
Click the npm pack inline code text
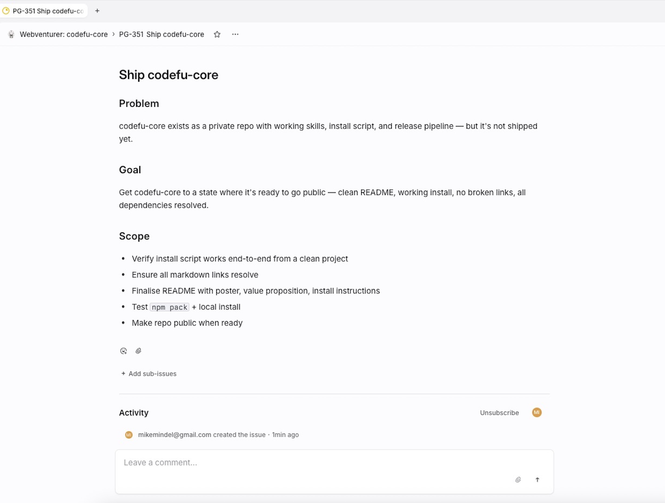click(170, 307)
